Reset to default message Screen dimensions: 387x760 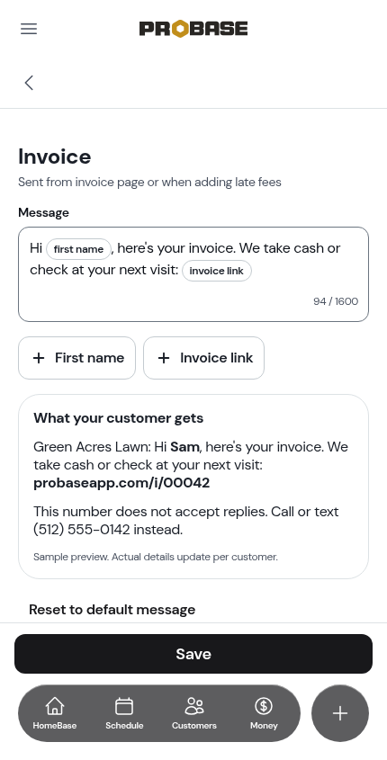(112, 609)
